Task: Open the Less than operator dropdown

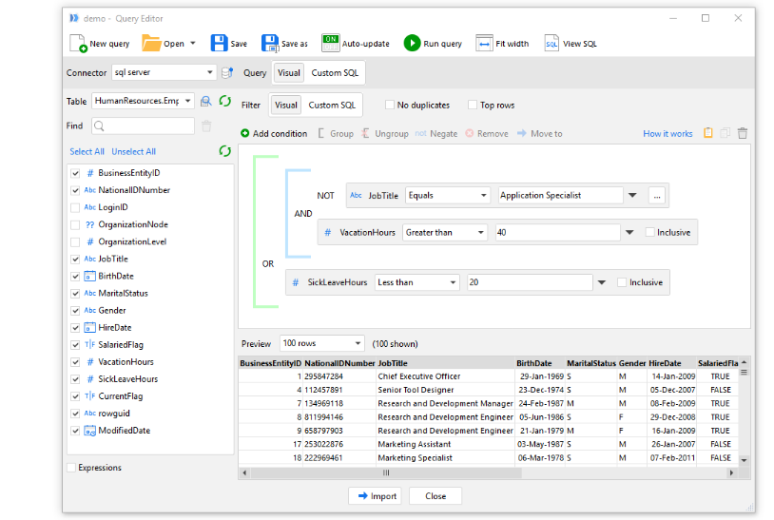Action: click(417, 282)
